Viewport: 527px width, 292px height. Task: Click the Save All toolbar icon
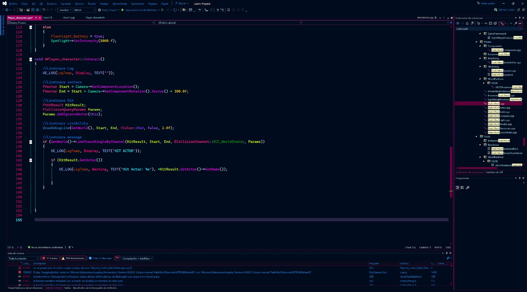37,10
